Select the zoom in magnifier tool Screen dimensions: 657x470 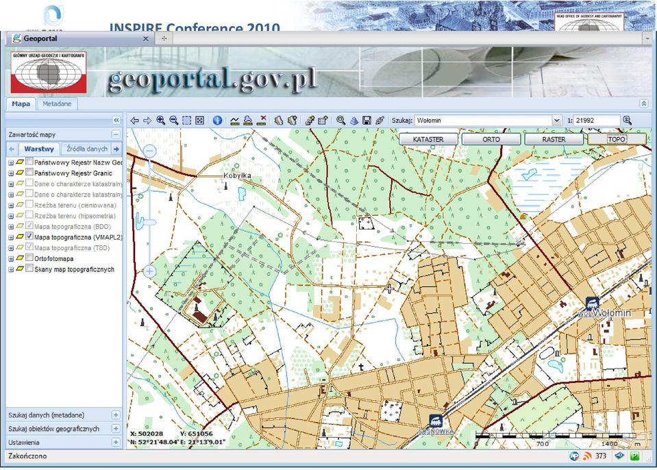tap(160, 120)
